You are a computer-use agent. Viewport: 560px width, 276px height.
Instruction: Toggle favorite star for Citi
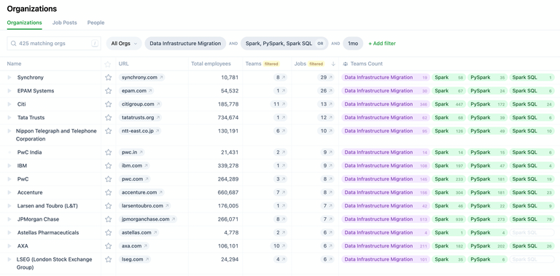[x=108, y=104]
